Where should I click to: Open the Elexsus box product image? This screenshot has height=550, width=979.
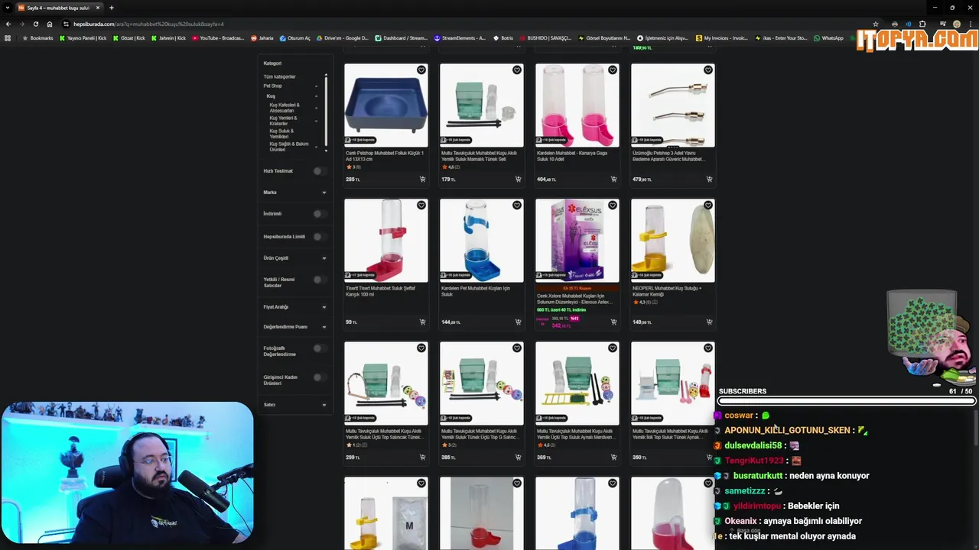[577, 241]
